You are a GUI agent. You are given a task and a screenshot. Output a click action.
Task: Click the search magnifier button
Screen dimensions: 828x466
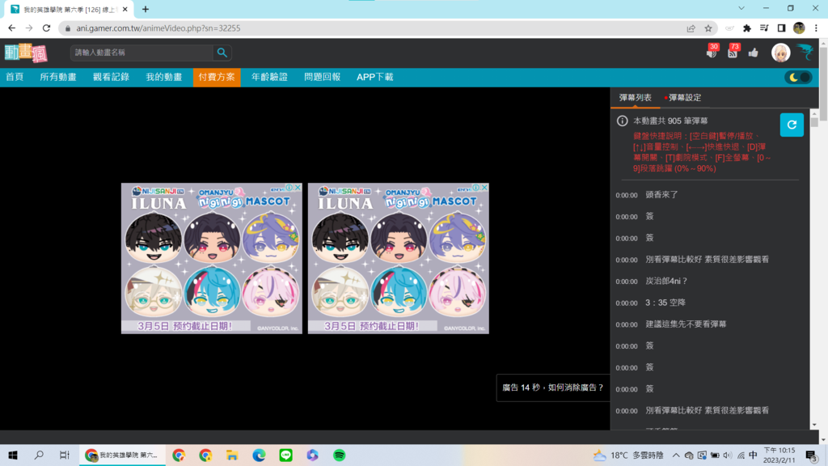pyautogui.click(x=222, y=53)
